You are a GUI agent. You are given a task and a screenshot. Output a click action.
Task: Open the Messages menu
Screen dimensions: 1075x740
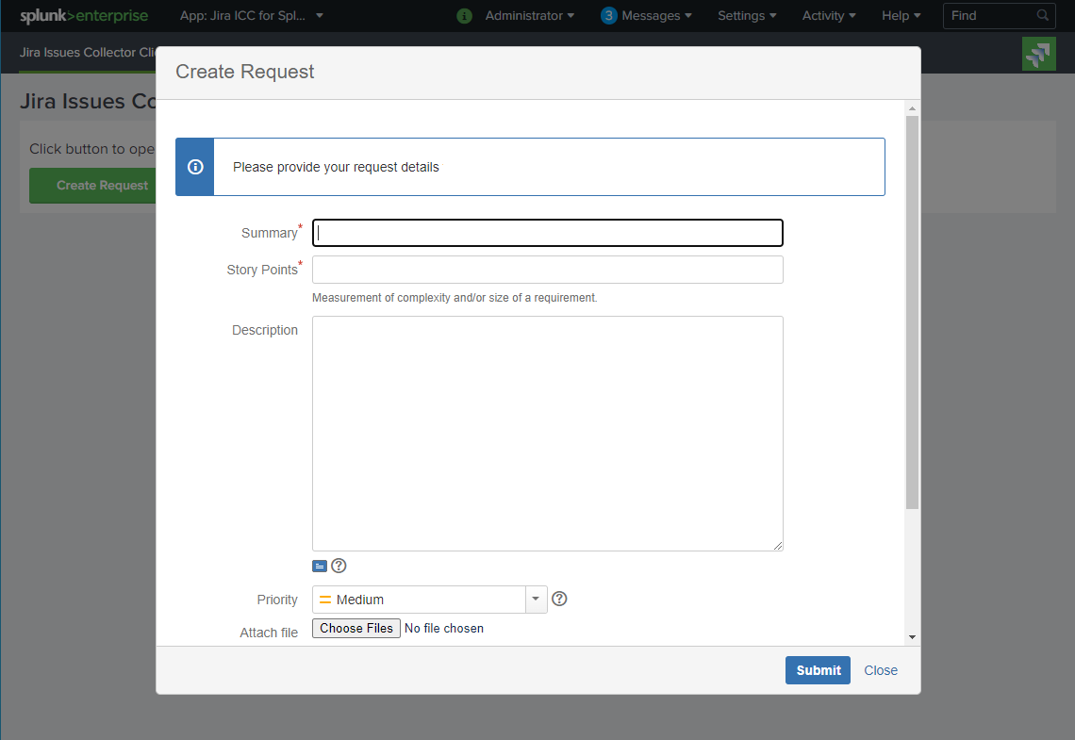656,15
